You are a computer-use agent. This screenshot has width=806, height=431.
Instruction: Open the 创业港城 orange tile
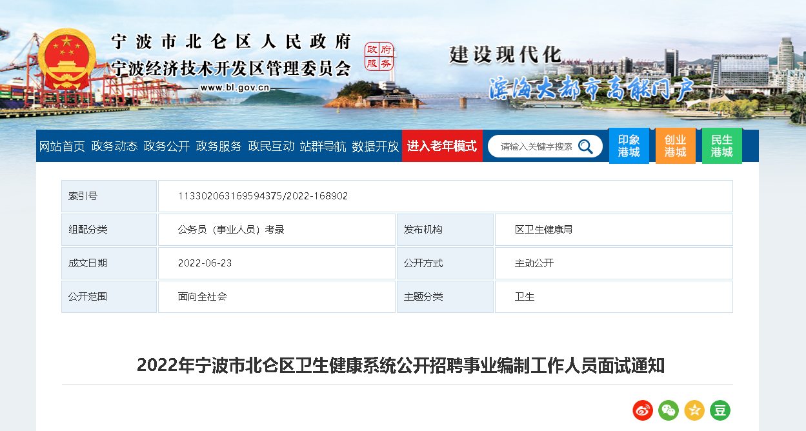[676, 146]
